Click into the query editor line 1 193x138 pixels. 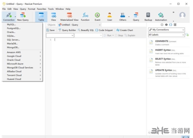[98, 40]
